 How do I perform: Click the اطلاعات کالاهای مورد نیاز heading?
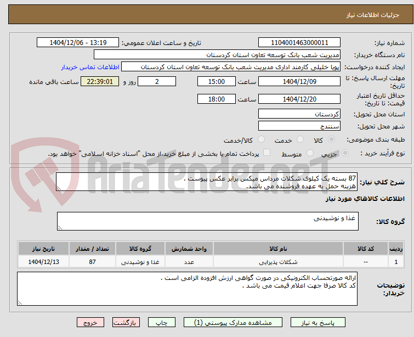point(365,199)
